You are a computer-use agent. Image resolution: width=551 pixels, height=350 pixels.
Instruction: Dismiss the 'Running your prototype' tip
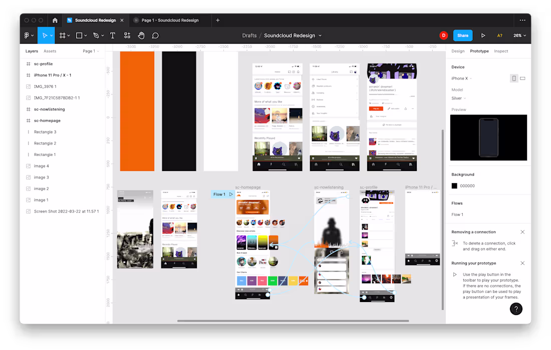tap(522, 262)
